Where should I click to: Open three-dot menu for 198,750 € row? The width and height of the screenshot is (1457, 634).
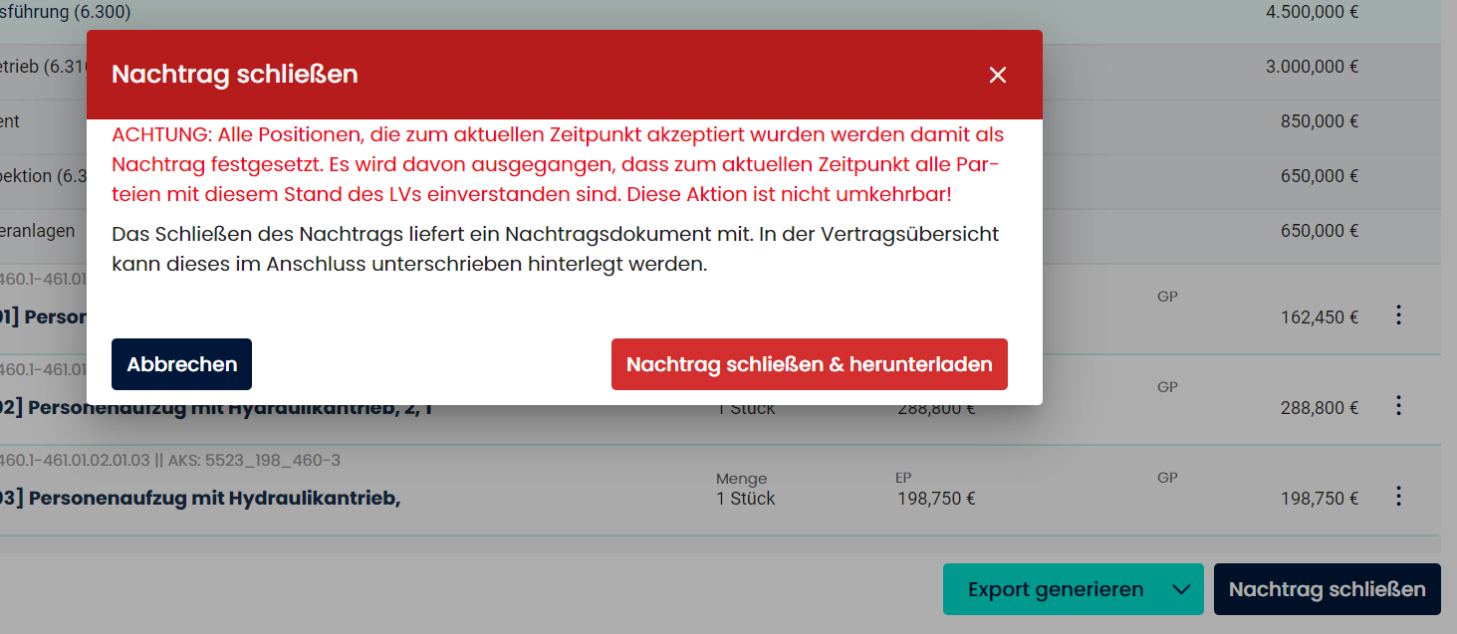[1398, 497]
